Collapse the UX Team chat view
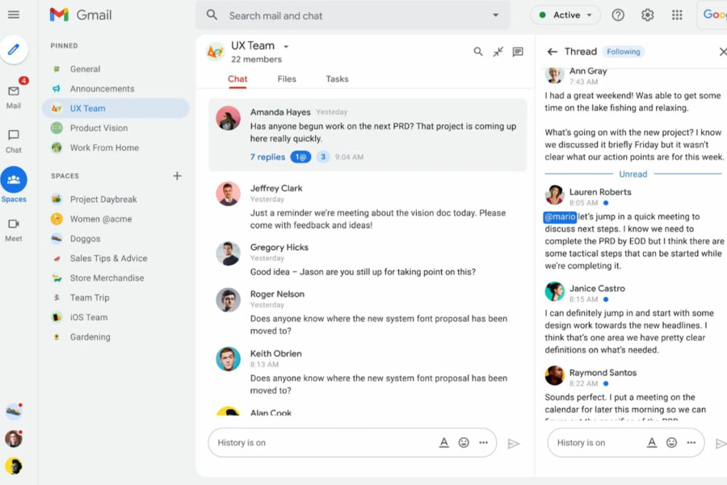The image size is (727, 485). [498, 52]
